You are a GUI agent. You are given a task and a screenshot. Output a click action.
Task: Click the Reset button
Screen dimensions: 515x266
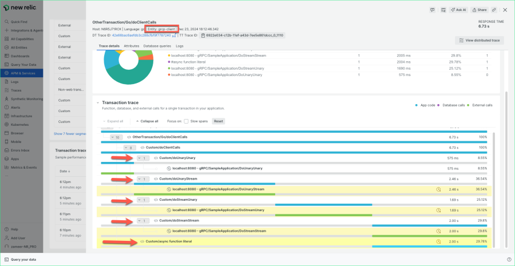tap(219, 121)
